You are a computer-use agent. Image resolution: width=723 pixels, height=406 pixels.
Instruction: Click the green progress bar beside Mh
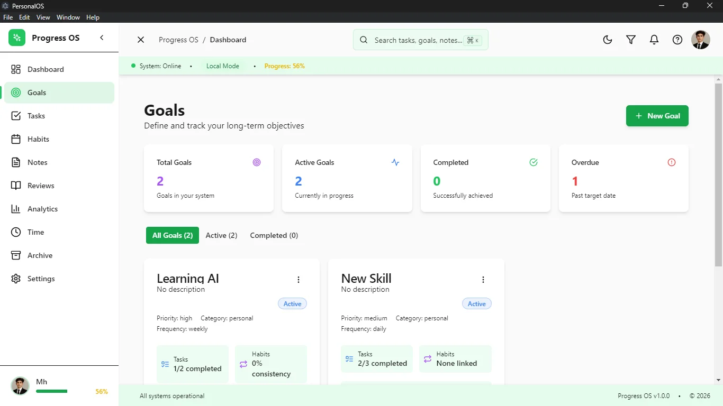click(52, 391)
